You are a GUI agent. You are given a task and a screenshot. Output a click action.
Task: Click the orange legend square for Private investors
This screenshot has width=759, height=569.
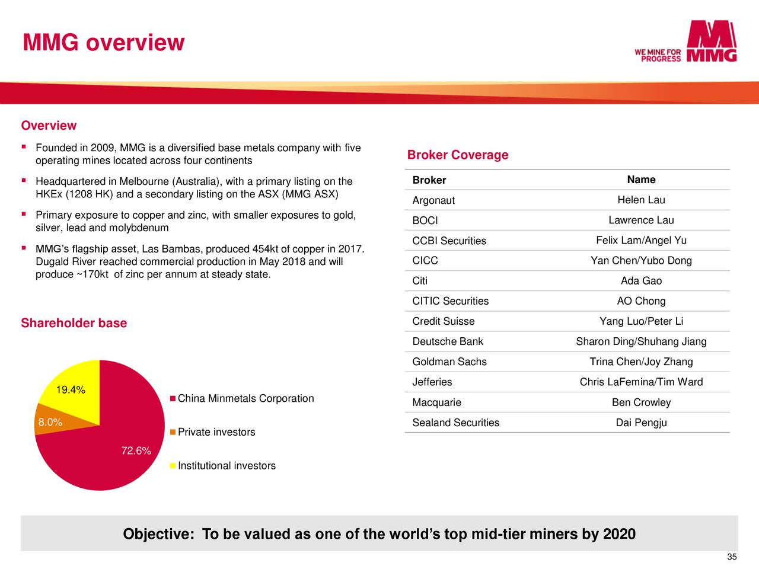click(173, 431)
